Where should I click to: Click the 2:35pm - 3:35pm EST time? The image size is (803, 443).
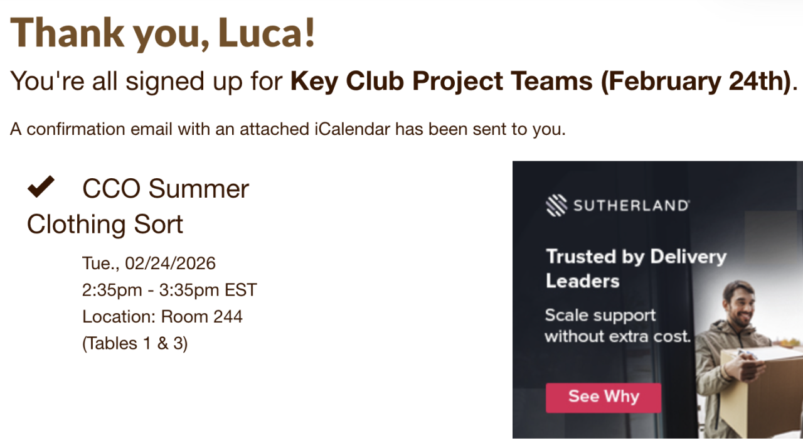[x=169, y=290]
